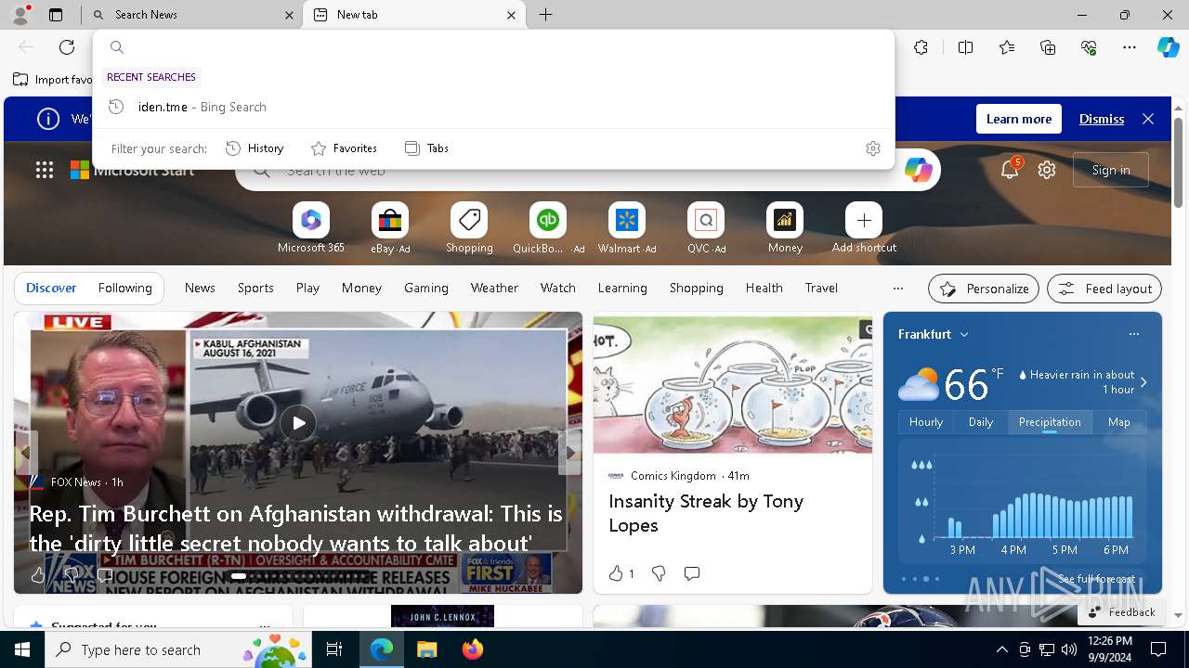Viewport: 1189px width, 668px height.
Task: Open the Personalize feed button
Action: click(x=984, y=289)
